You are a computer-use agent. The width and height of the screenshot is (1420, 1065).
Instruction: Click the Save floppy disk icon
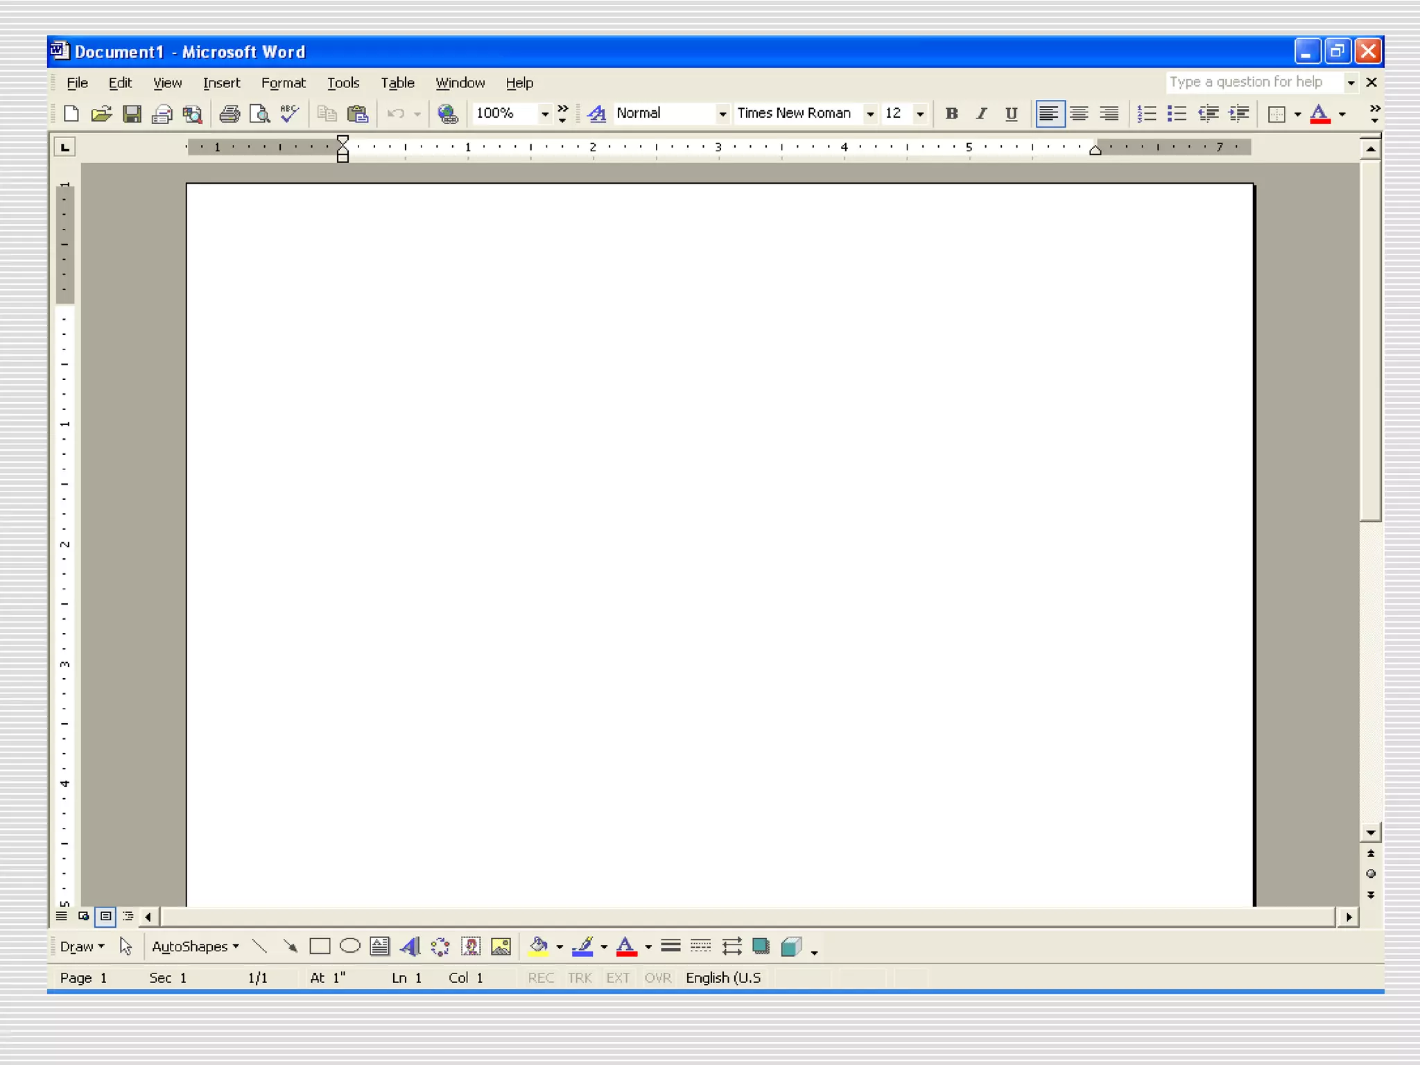132,114
